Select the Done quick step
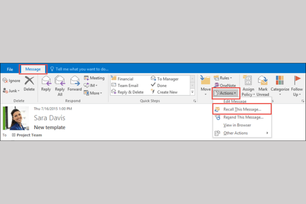Viewport: 306px width, 204px height. (x=159, y=86)
